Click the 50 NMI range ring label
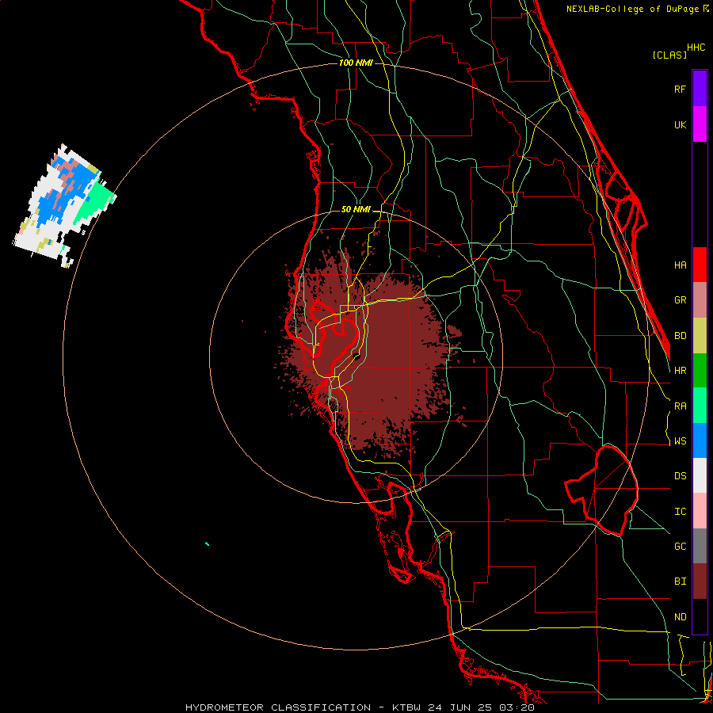 [356, 209]
